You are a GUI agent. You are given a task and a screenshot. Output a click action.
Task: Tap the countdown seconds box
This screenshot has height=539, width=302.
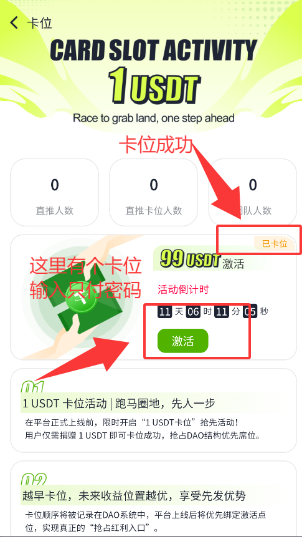(x=250, y=311)
